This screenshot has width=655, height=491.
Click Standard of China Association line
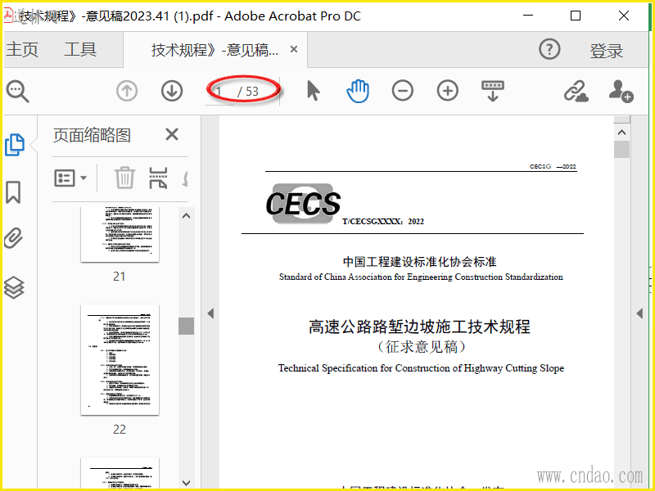421,277
